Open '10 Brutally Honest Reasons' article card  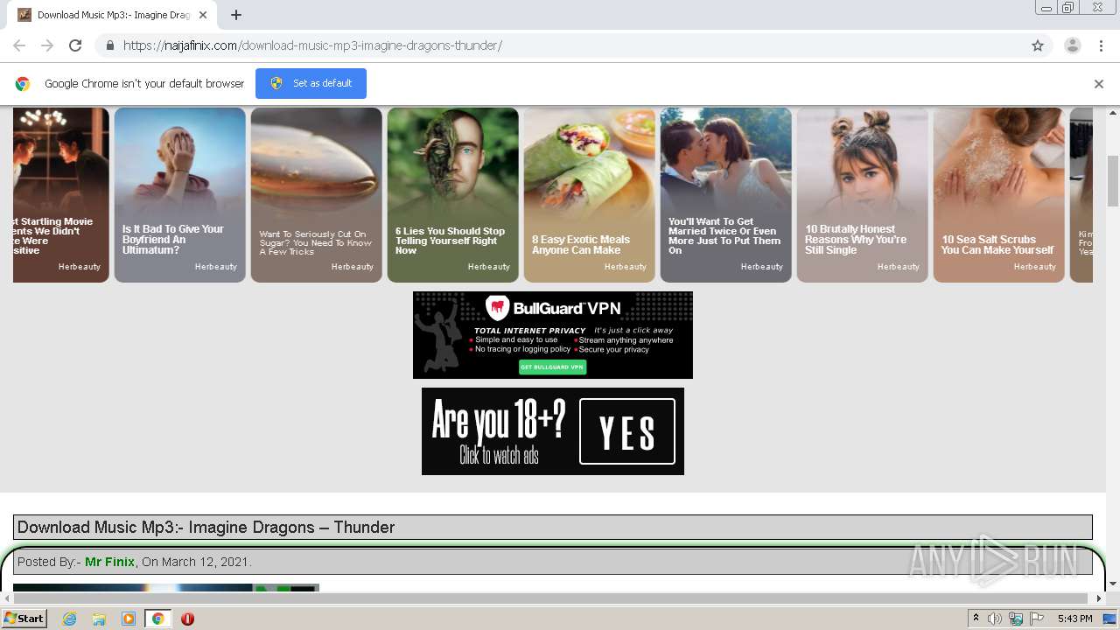pyautogui.click(x=863, y=195)
